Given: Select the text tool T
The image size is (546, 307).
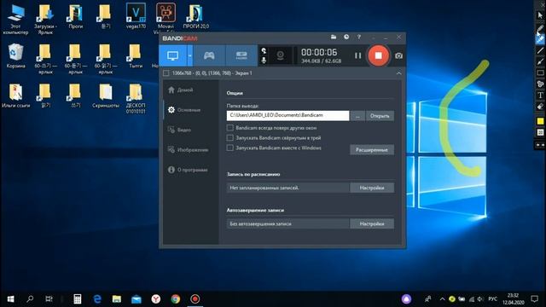Looking at the screenshot, I should pos(540,96).
